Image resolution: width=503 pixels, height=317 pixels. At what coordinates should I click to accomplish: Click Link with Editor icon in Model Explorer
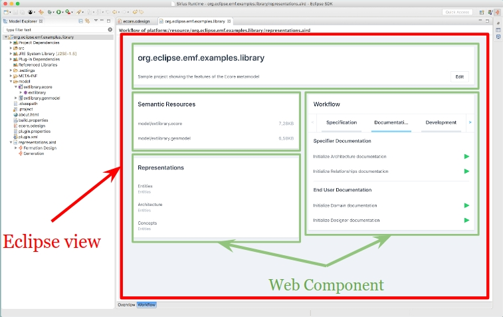click(x=87, y=21)
